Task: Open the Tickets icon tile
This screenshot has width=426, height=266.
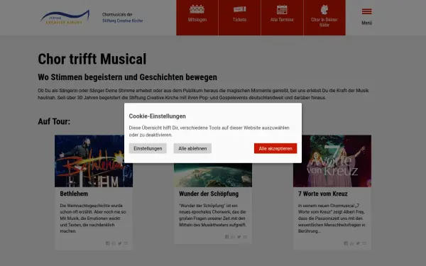Action: (x=240, y=18)
